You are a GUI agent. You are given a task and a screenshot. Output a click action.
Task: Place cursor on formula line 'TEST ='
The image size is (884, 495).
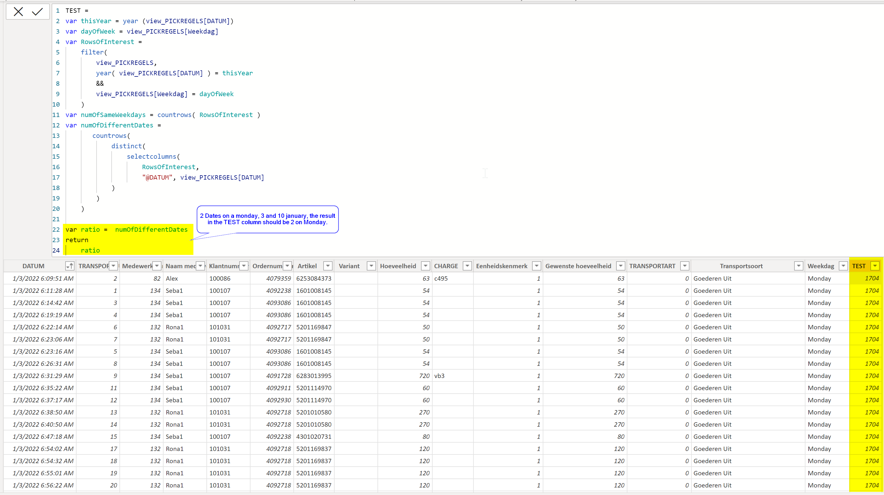(77, 11)
